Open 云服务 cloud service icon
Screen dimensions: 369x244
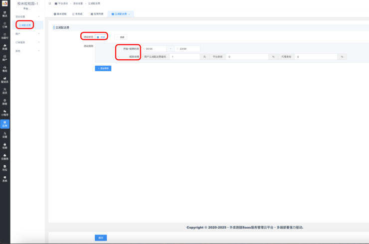tap(4, 156)
